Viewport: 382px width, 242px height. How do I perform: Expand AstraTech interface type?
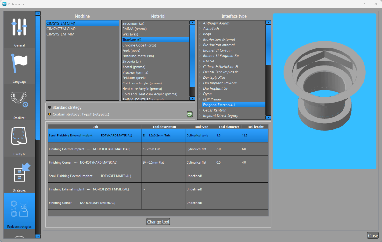(200, 29)
